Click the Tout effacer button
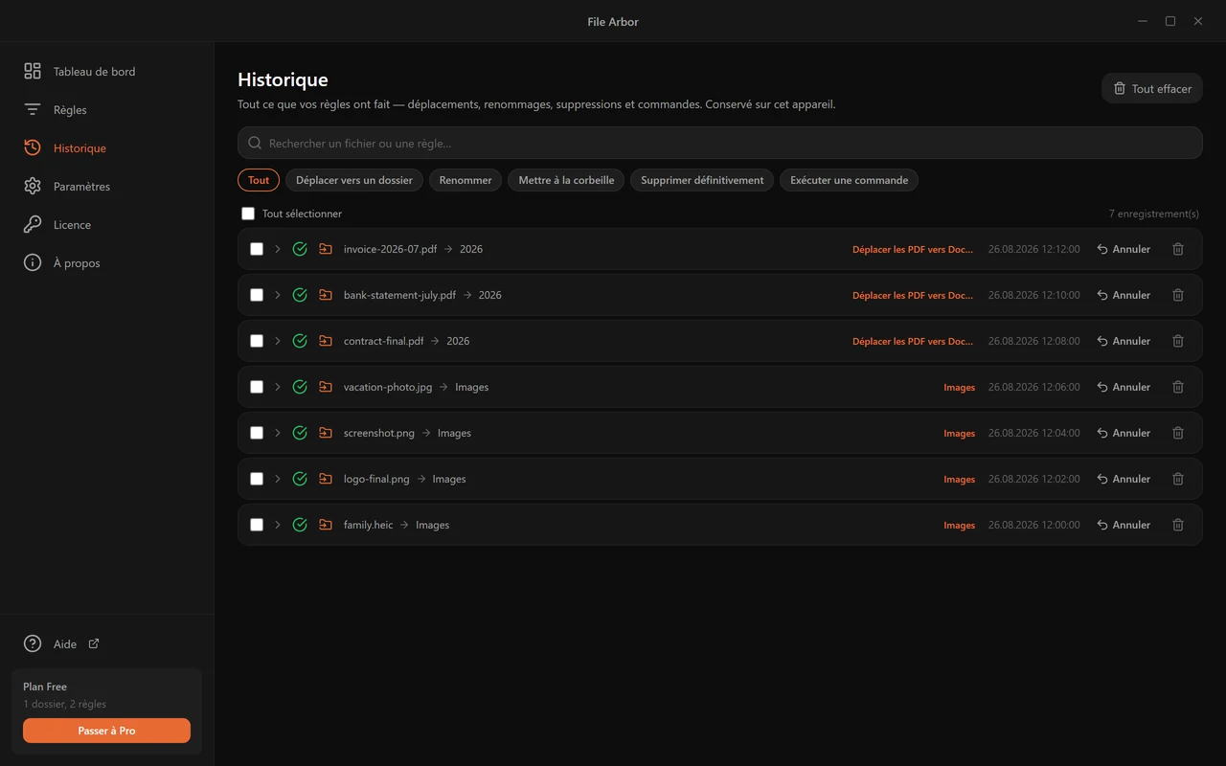 [1152, 88]
